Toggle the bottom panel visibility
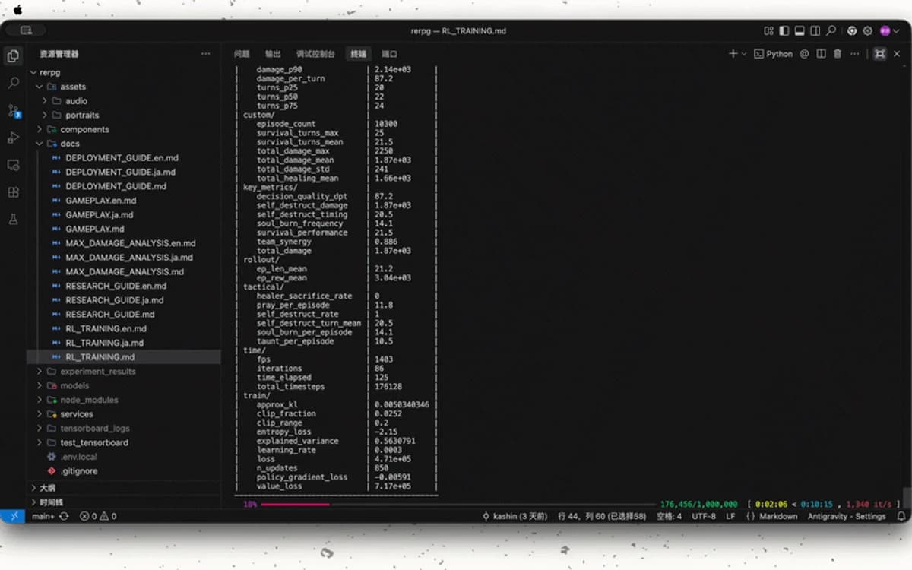 point(800,31)
